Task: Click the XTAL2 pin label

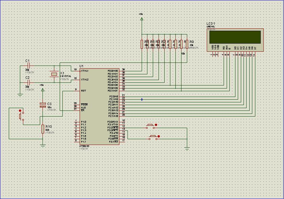Action: point(85,79)
